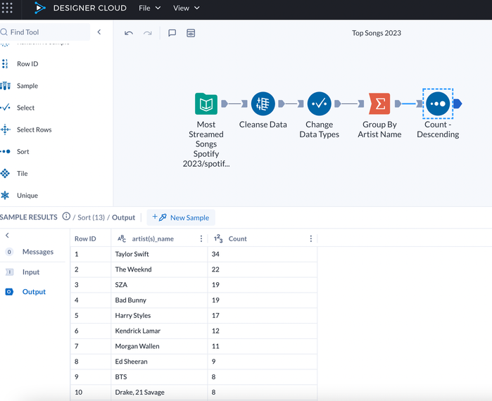492x401 pixels.
Task: Open the sample results info icon
Action: click(66, 217)
